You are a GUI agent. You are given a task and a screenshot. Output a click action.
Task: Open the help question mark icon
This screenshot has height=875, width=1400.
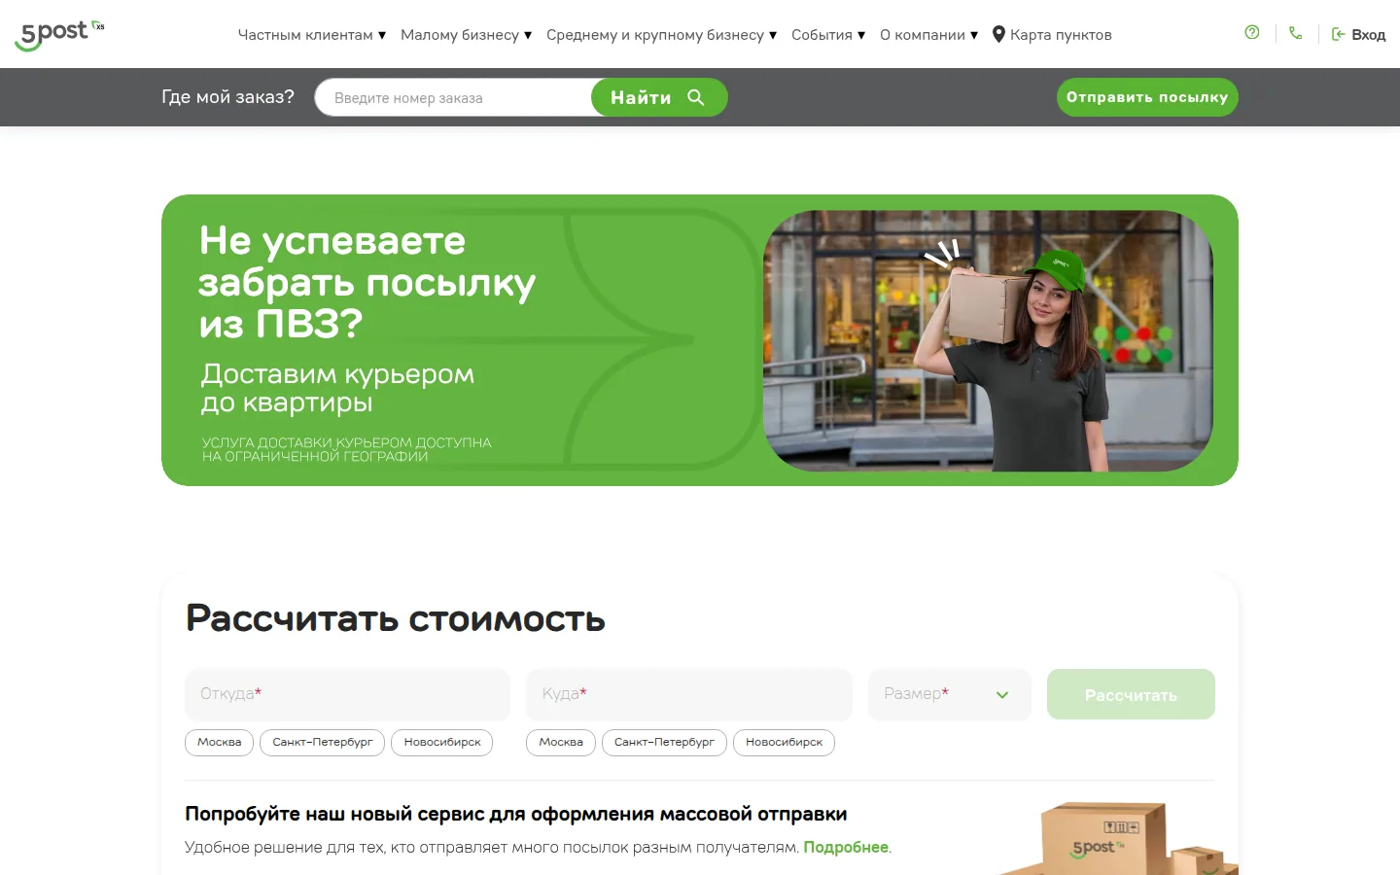point(1252,33)
